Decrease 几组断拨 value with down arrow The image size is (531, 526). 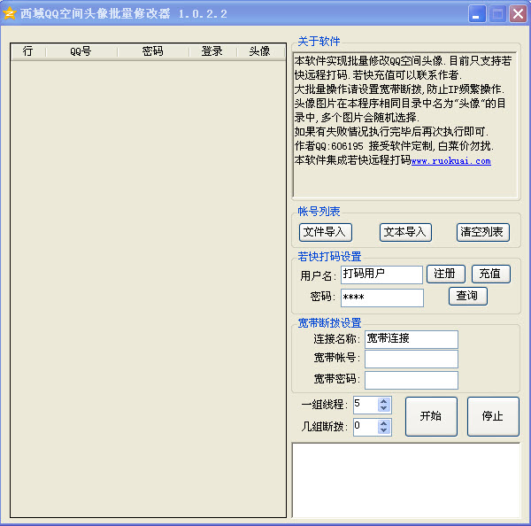click(x=384, y=430)
